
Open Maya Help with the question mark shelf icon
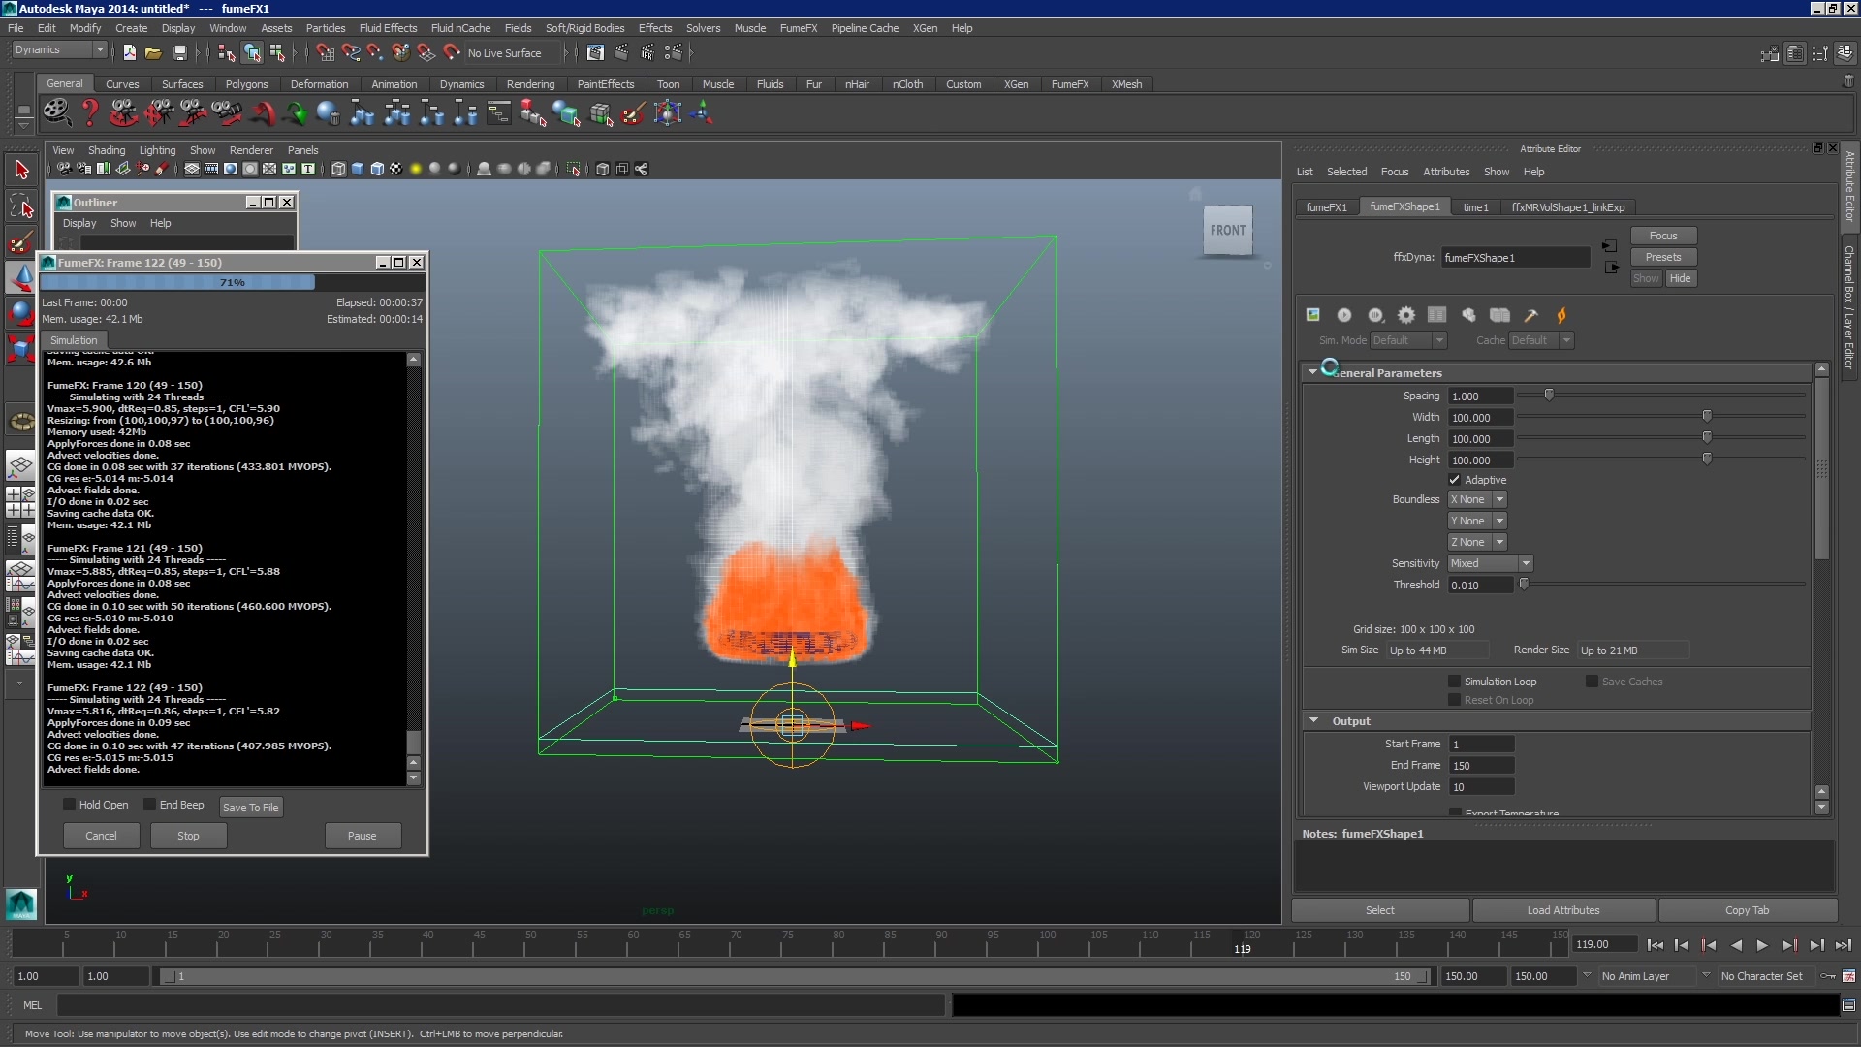[90, 112]
